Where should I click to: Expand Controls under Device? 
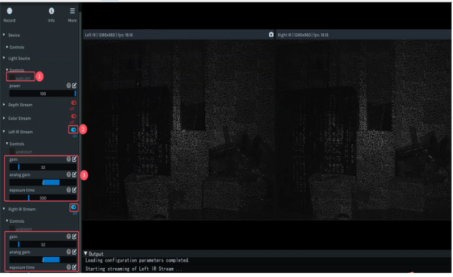[7, 47]
